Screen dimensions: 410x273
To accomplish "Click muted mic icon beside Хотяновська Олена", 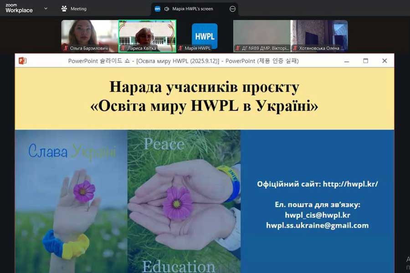I will tap(295, 48).
